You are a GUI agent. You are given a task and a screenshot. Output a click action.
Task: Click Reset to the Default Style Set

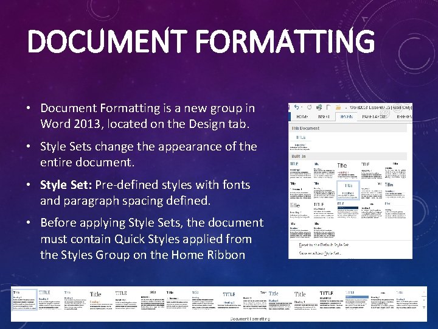pyautogui.click(x=324, y=245)
